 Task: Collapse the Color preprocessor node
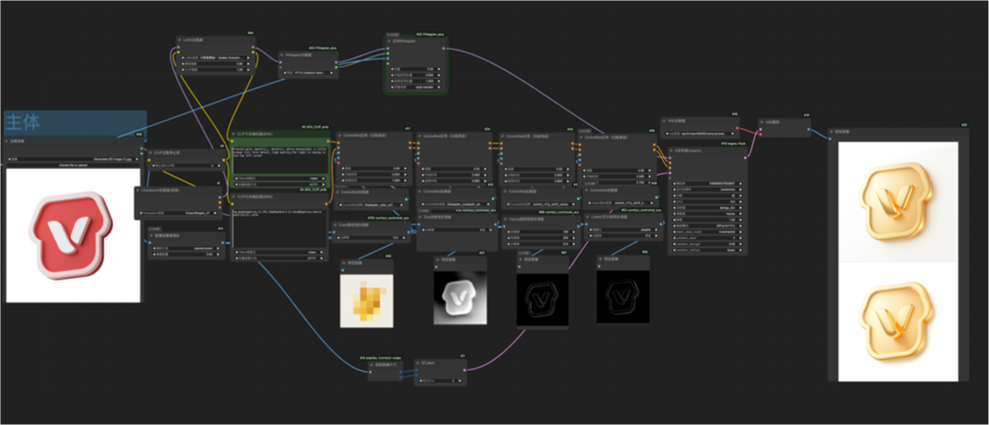point(335,225)
